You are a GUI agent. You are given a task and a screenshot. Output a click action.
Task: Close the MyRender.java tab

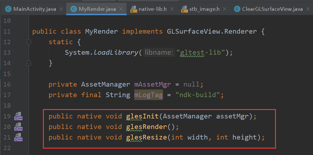coord(121,9)
